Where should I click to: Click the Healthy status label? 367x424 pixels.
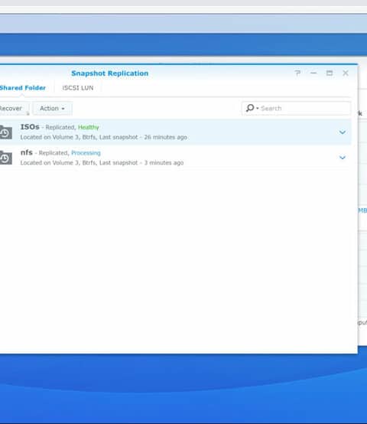(88, 127)
